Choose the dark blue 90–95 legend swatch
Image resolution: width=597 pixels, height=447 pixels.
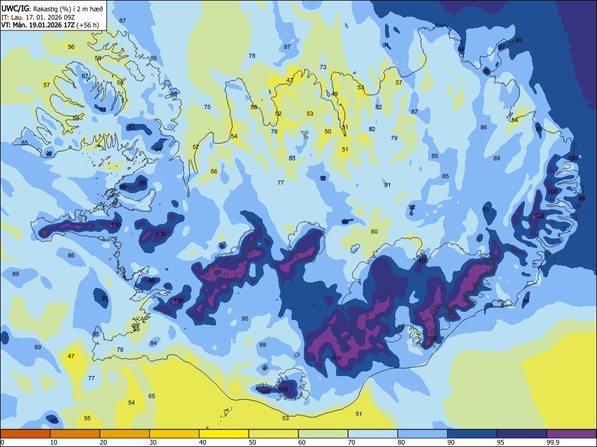472,434
